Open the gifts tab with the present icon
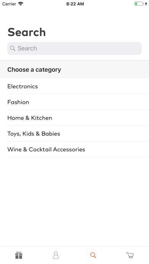149x264 pixels. (19, 255)
